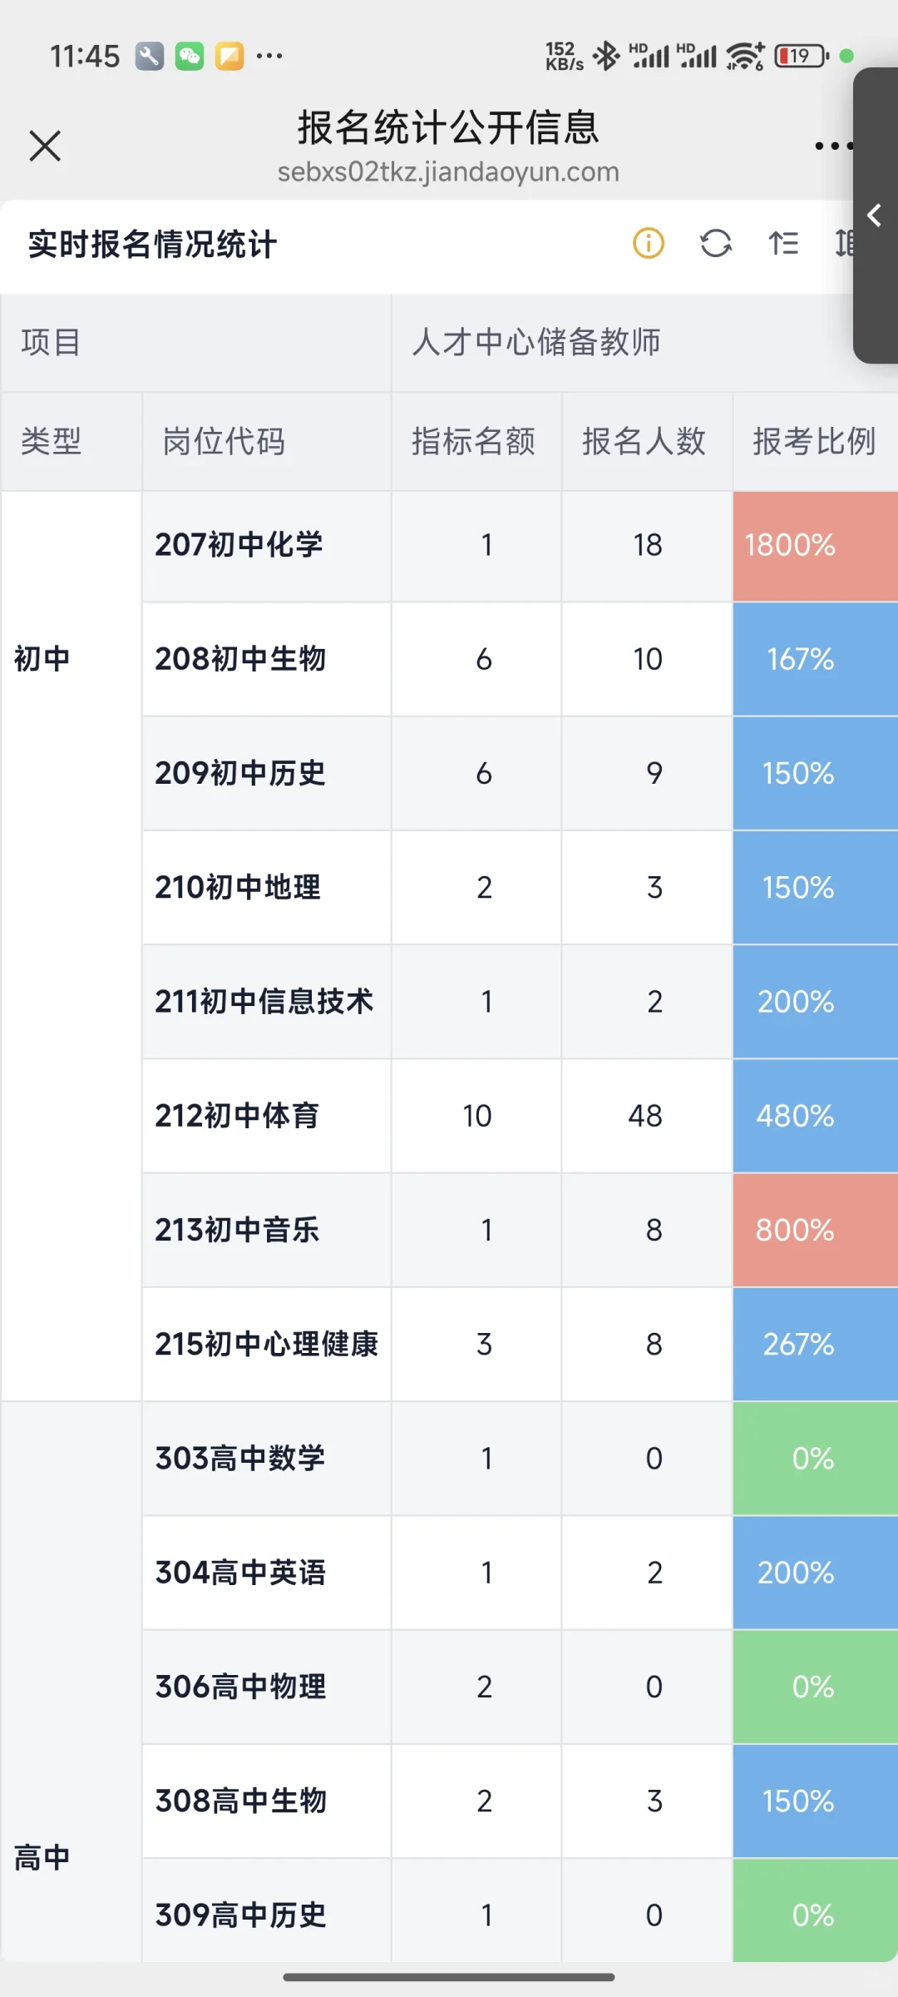Open the three-dot more options menu
The width and height of the screenshot is (898, 1997).
(833, 146)
